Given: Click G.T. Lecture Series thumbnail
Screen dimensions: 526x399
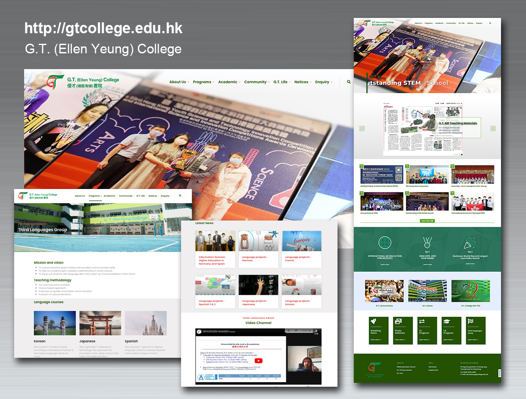Looking at the screenshot, I should (x=384, y=291).
